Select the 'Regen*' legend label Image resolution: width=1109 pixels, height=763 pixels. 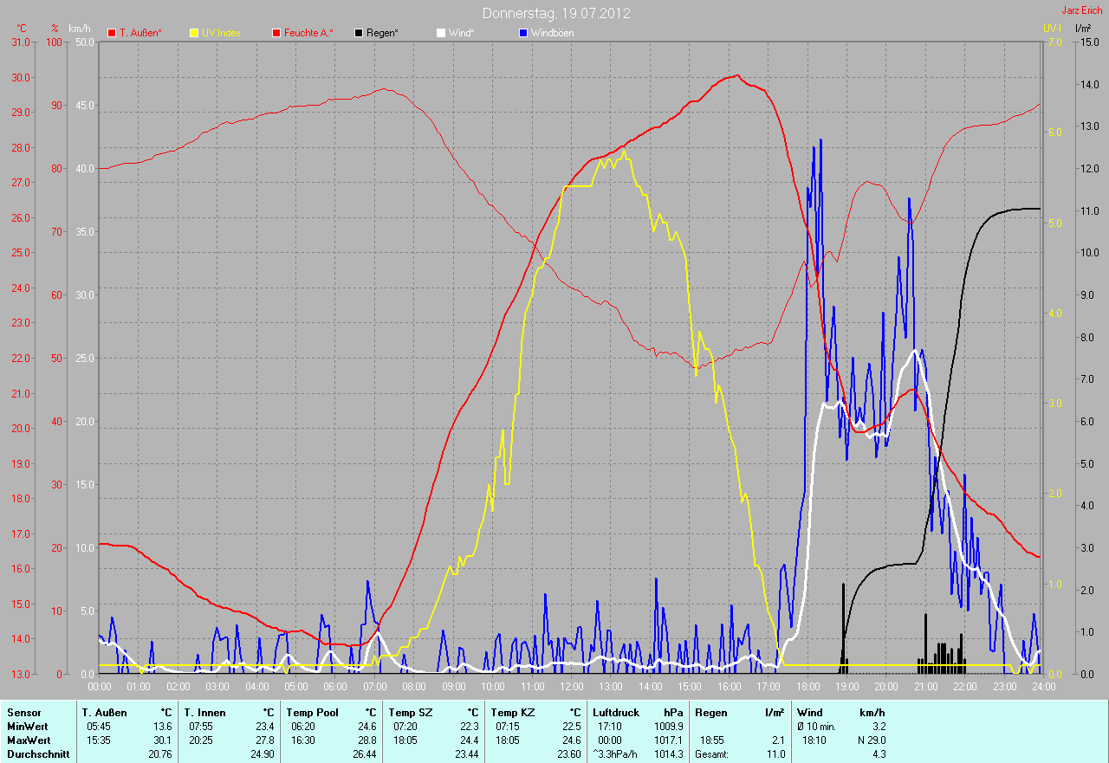point(383,33)
